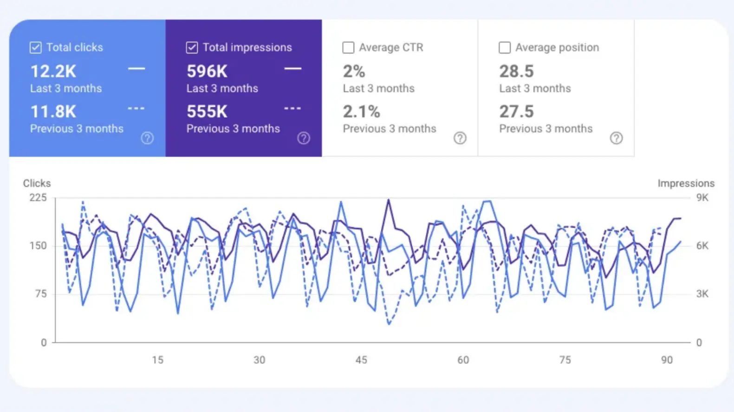
Task: Open help icon on Average CTR card
Action: pos(460,138)
